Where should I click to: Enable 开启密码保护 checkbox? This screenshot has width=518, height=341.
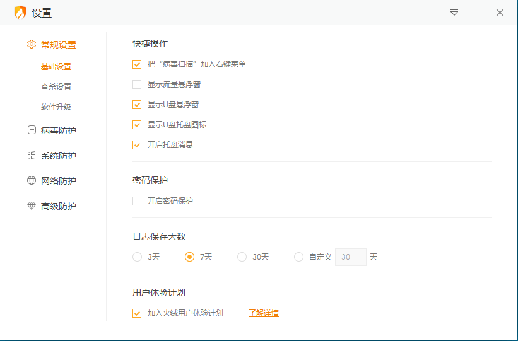coord(137,201)
